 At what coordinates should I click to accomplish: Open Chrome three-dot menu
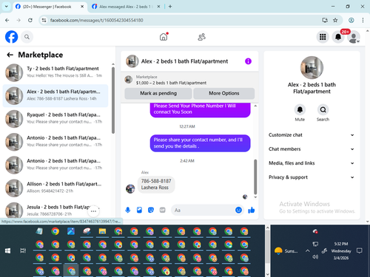point(363,20)
